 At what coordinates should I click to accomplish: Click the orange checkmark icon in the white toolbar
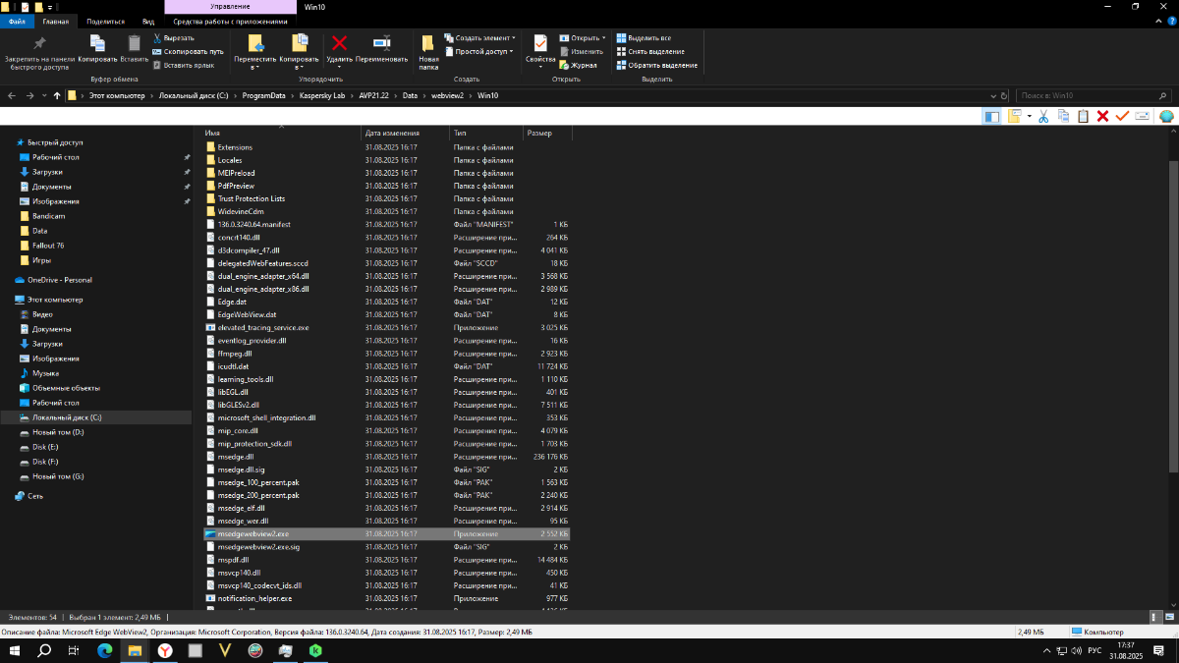point(1122,116)
